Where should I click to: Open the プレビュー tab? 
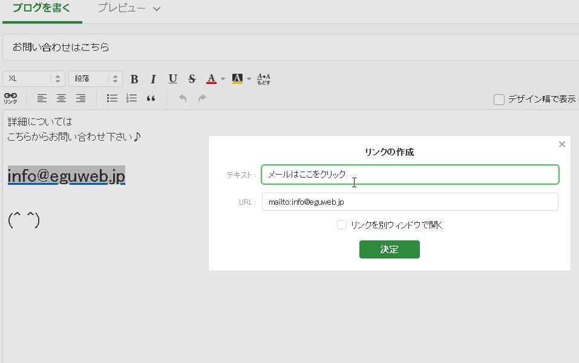coord(129,9)
